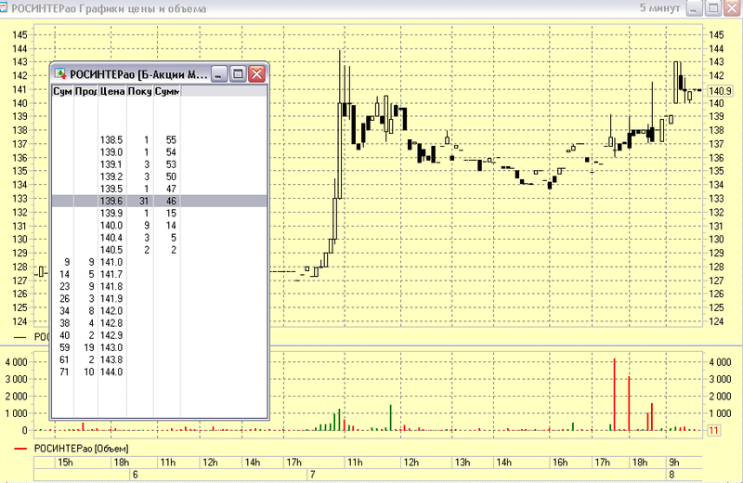Maximize the price and volume chart window
The height and width of the screenshot is (483, 743).
pyautogui.click(x=713, y=7)
